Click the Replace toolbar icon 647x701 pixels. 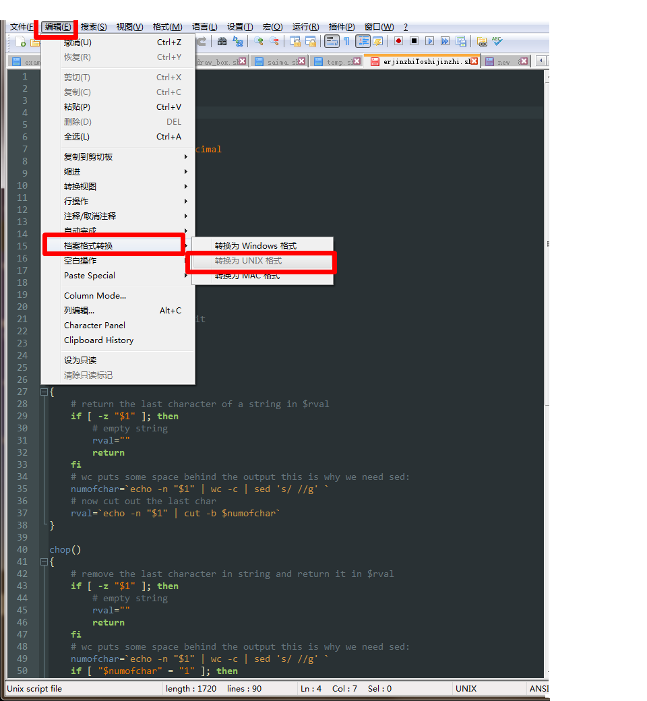click(x=238, y=42)
